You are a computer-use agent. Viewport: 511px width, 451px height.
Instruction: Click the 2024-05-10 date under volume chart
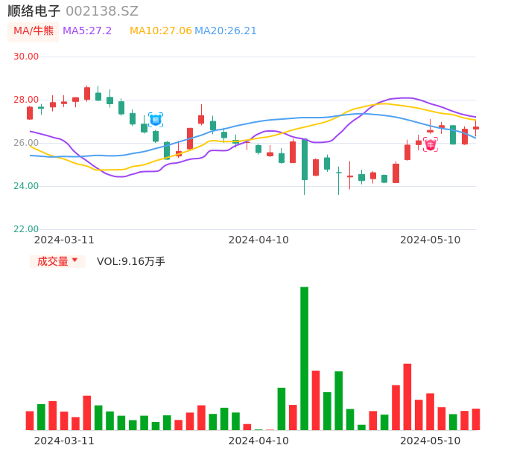[x=431, y=441]
